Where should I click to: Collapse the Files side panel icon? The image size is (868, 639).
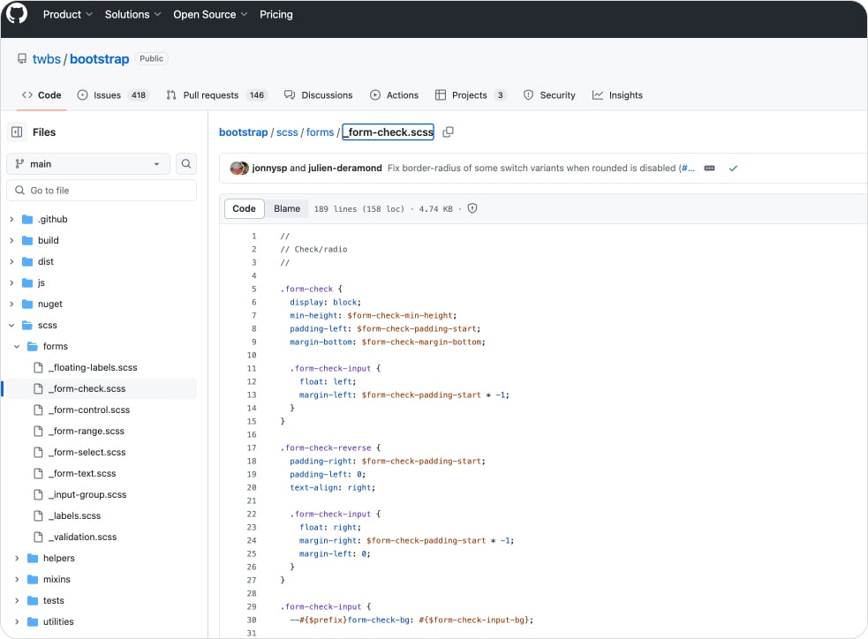click(17, 132)
